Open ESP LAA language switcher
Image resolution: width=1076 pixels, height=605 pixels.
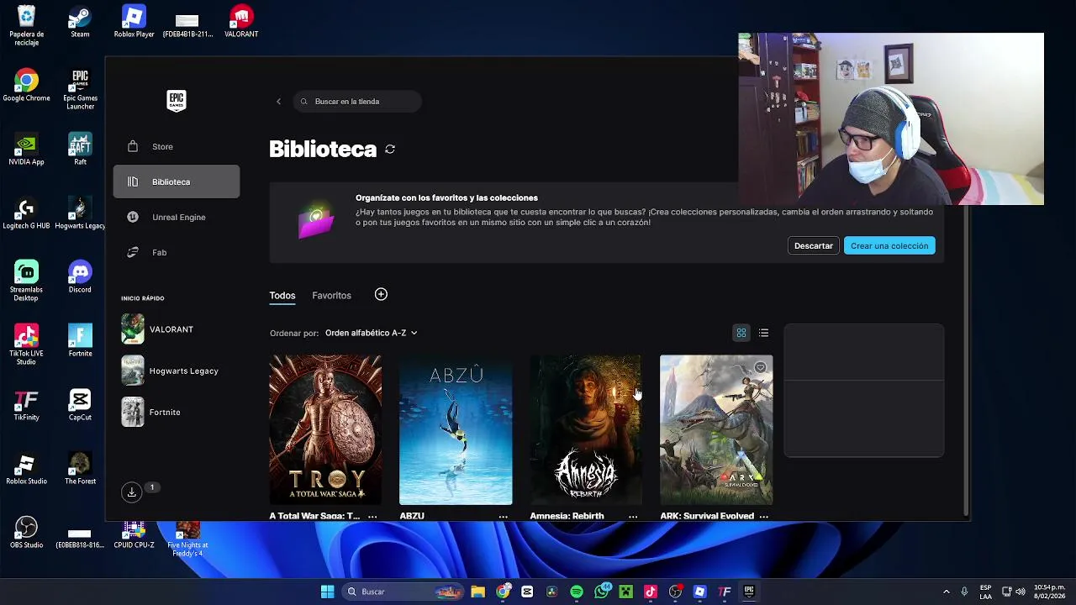click(985, 592)
